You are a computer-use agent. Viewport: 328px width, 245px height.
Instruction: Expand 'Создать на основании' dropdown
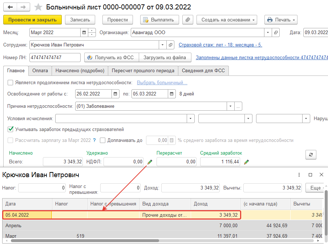[x=227, y=20]
